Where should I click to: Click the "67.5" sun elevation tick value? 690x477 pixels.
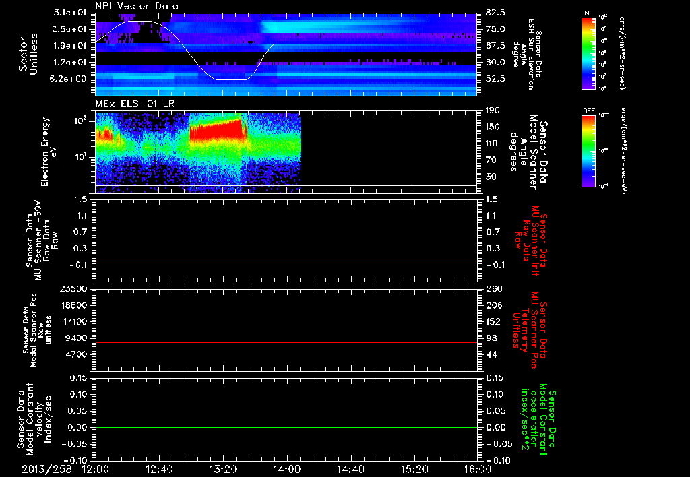click(495, 46)
